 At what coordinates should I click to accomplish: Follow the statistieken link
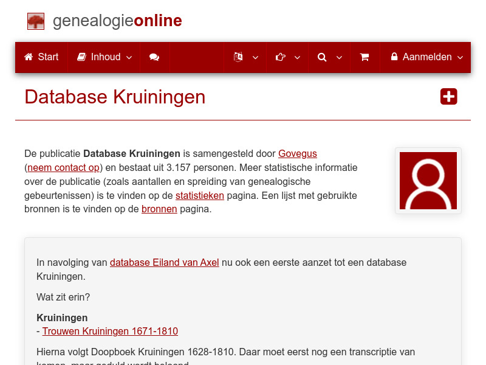pos(200,195)
